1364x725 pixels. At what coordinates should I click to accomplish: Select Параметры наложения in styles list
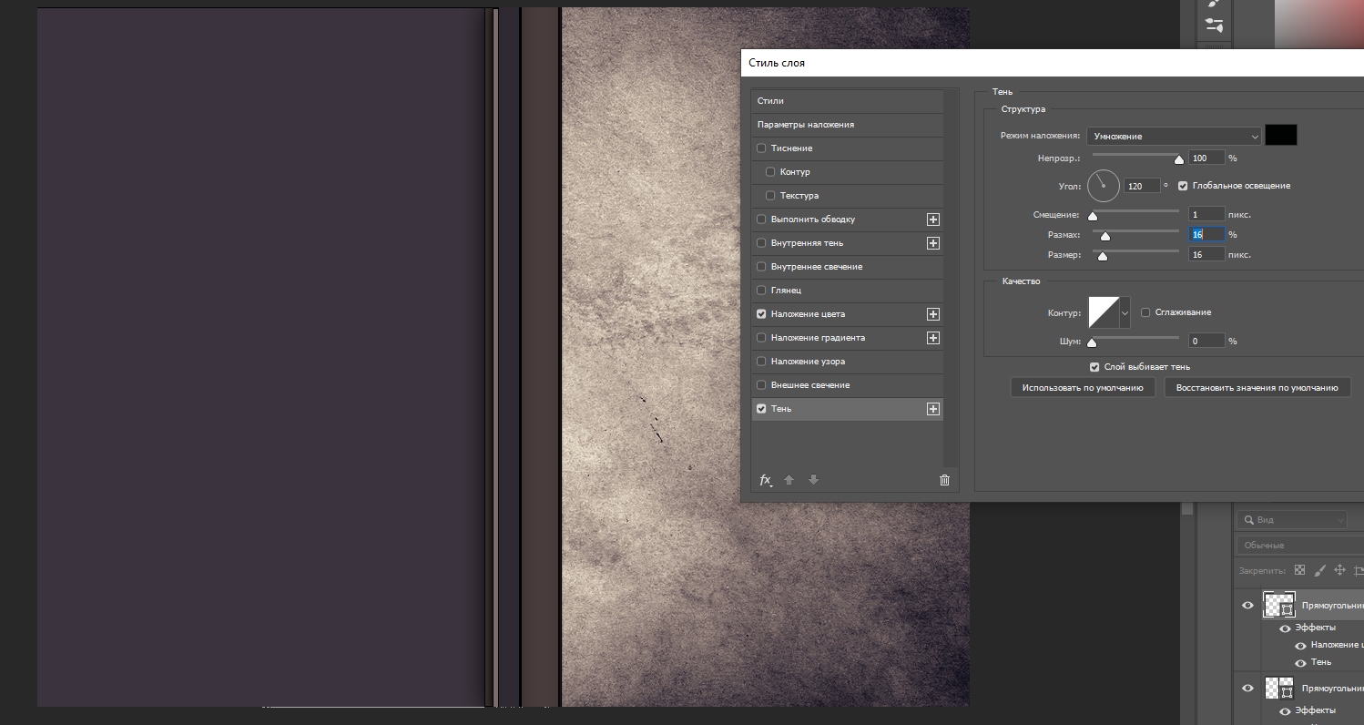coord(806,125)
